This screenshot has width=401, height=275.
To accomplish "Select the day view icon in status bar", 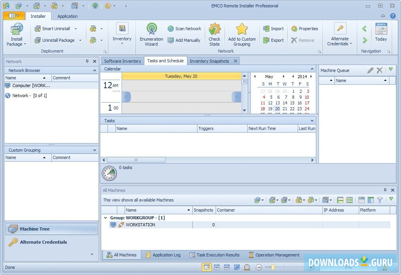I will (207, 267).
